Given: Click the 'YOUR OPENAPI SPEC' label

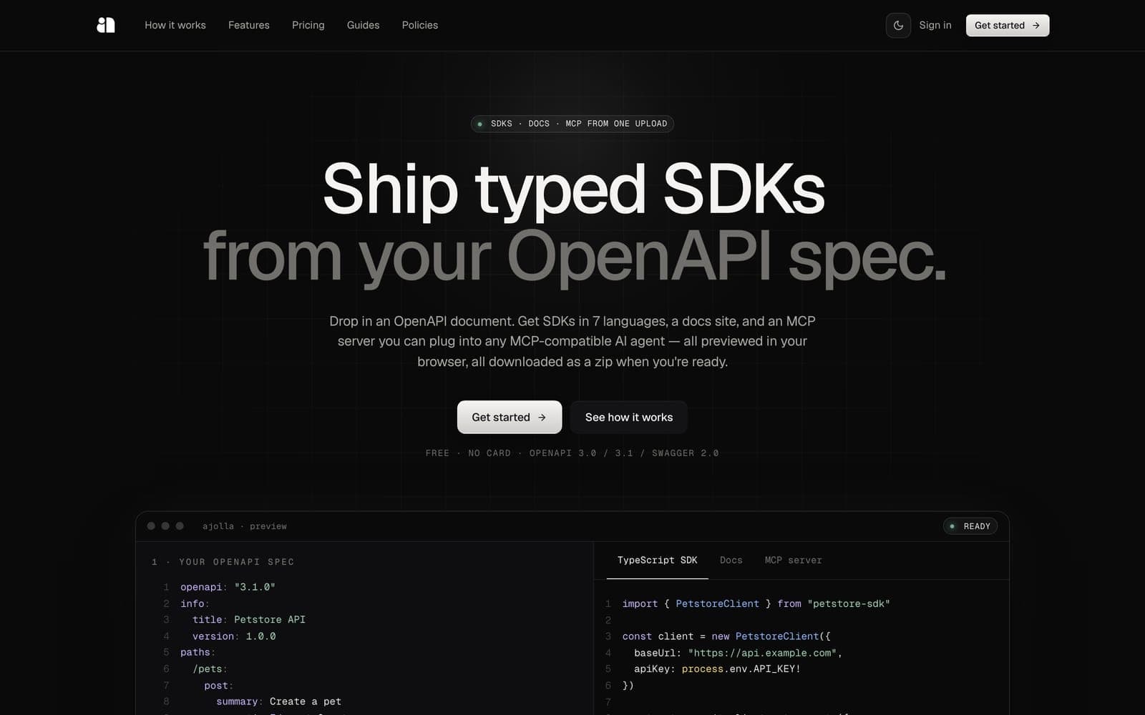Looking at the screenshot, I should [237, 562].
